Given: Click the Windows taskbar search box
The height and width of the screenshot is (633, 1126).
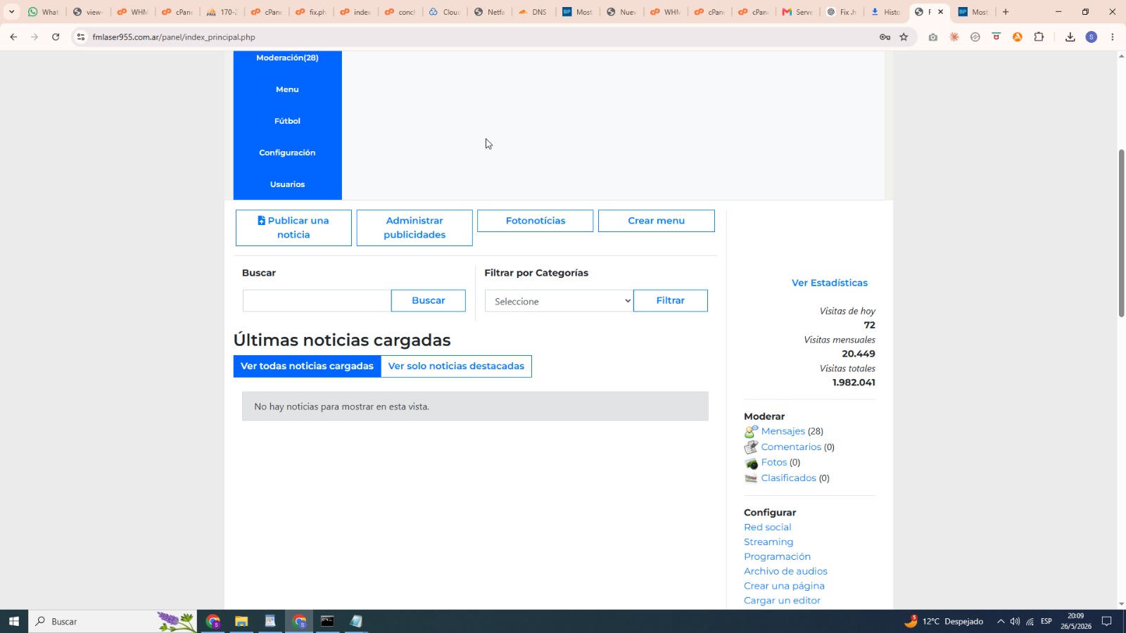Looking at the screenshot, I should 113,621.
